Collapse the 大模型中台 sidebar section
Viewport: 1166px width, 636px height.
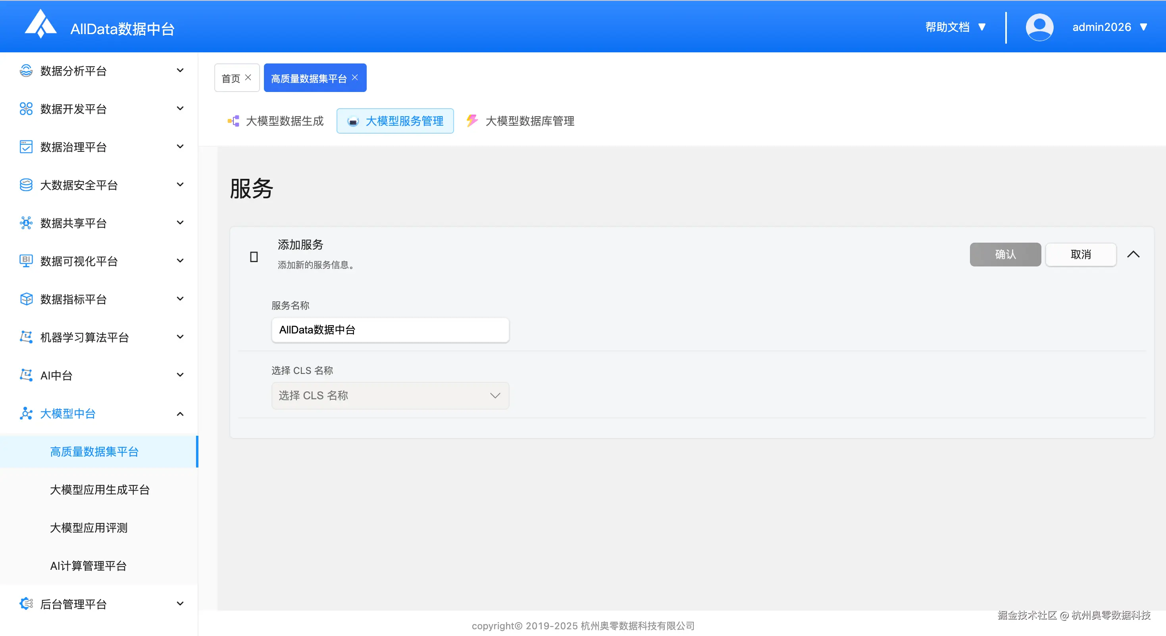(180, 414)
